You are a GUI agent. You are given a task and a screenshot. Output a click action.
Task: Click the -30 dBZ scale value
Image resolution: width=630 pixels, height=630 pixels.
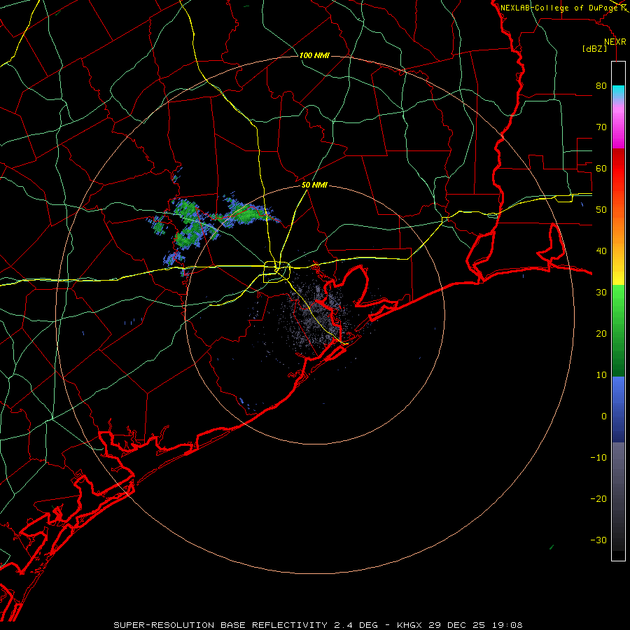point(598,540)
